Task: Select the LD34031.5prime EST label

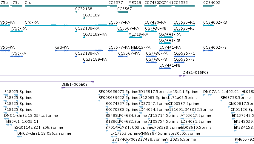Action: tap(196, 122)
